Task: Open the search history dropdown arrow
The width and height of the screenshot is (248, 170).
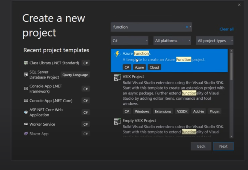Action: 190,27
